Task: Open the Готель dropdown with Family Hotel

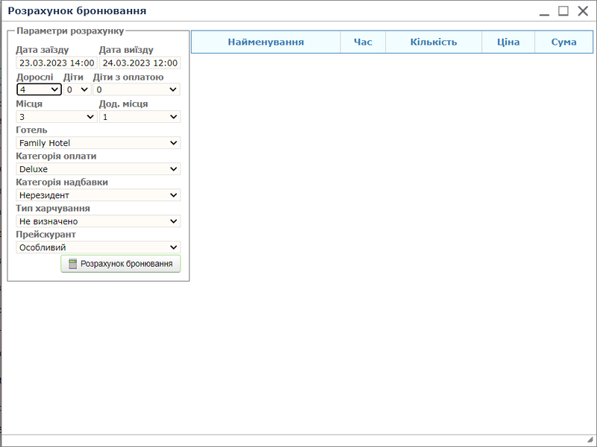Action: pyautogui.click(x=98, y=142)
